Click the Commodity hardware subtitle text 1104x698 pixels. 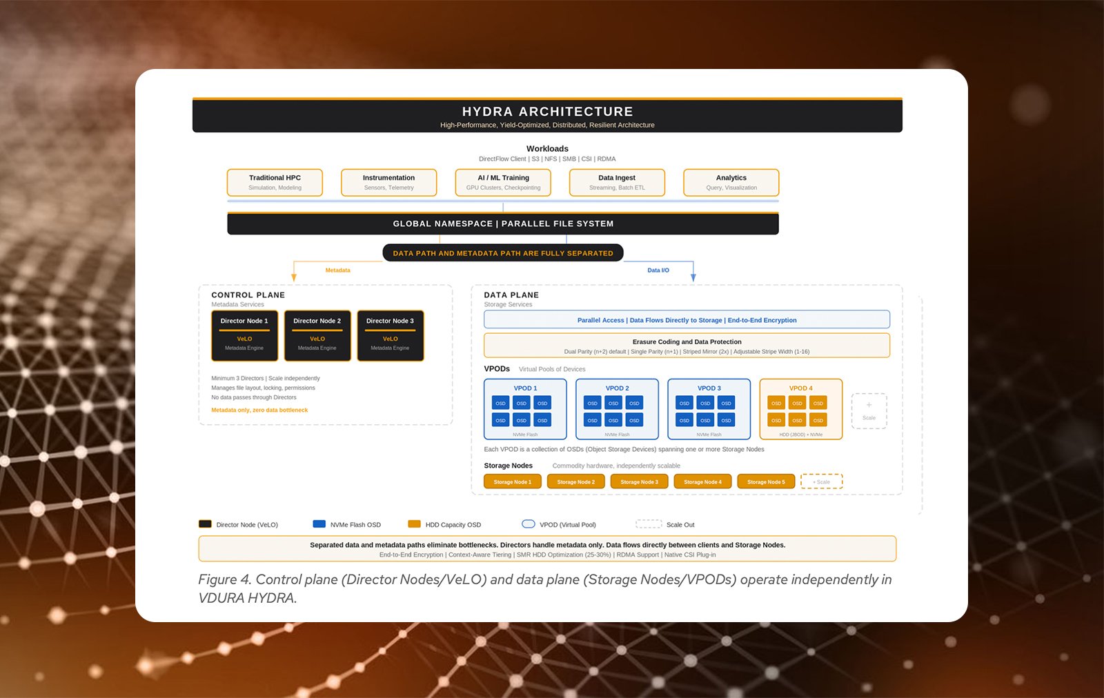[616, 466]
